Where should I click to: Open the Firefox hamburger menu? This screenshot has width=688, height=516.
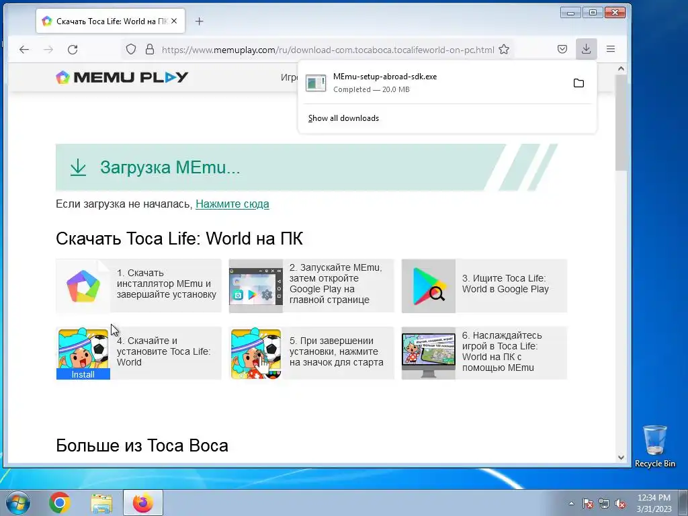[610, 49]
